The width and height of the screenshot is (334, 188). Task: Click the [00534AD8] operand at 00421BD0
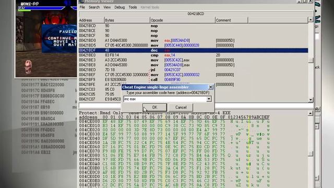click(180, 41)
